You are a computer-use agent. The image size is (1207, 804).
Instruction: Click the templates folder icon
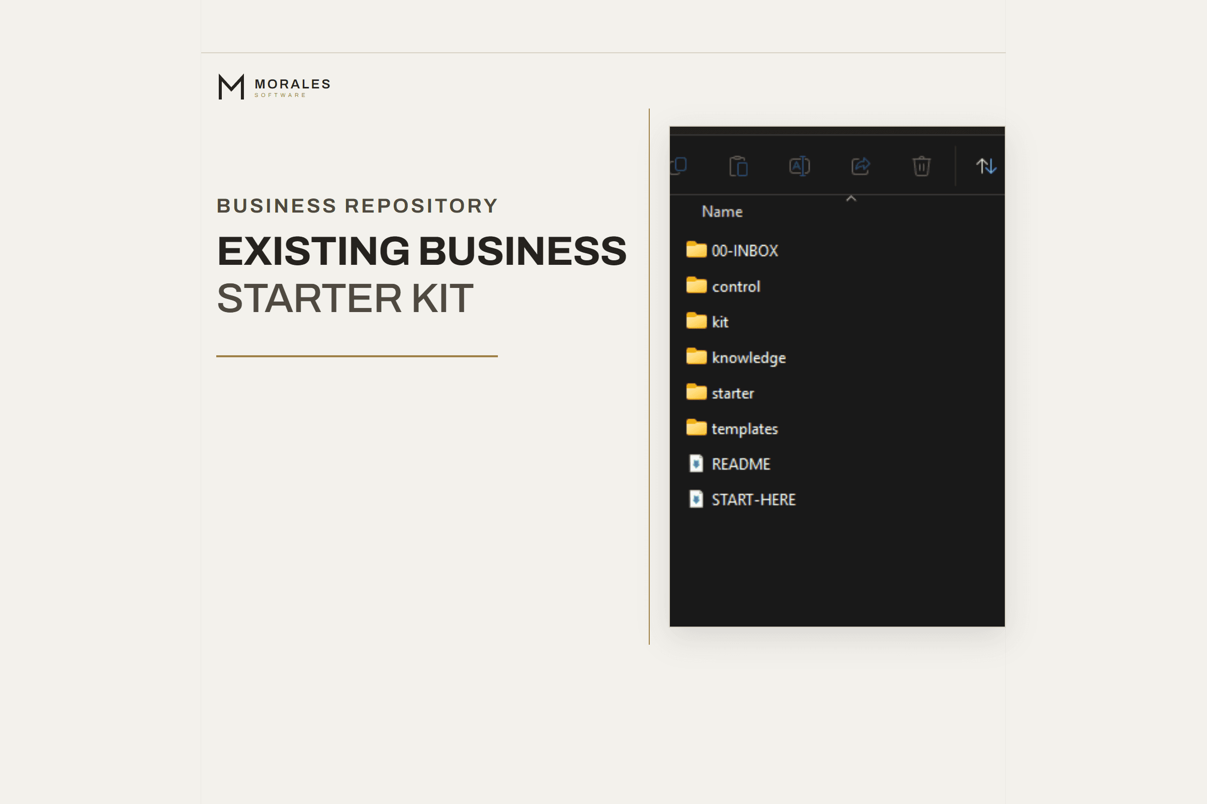[x=696, y=428]
